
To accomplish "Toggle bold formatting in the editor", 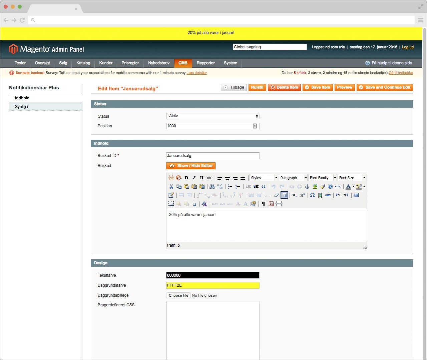I will pyautogui.click(x=186, y=178).
